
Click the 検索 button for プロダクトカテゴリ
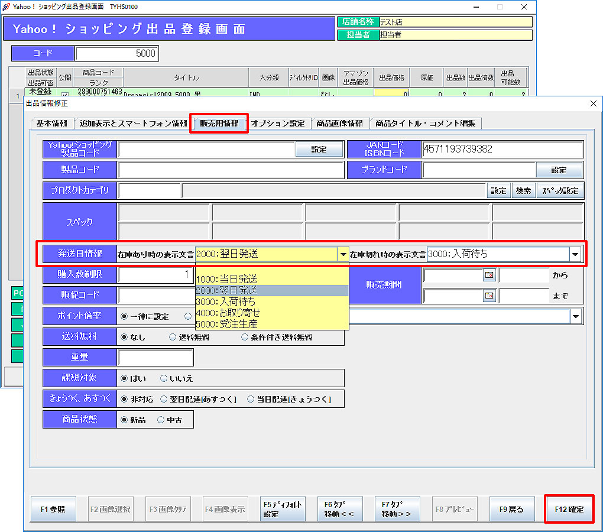[523, 191]
